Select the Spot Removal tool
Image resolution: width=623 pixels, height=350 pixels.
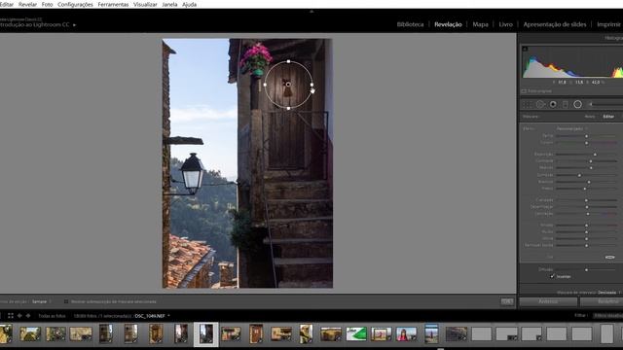click(540, 104)
